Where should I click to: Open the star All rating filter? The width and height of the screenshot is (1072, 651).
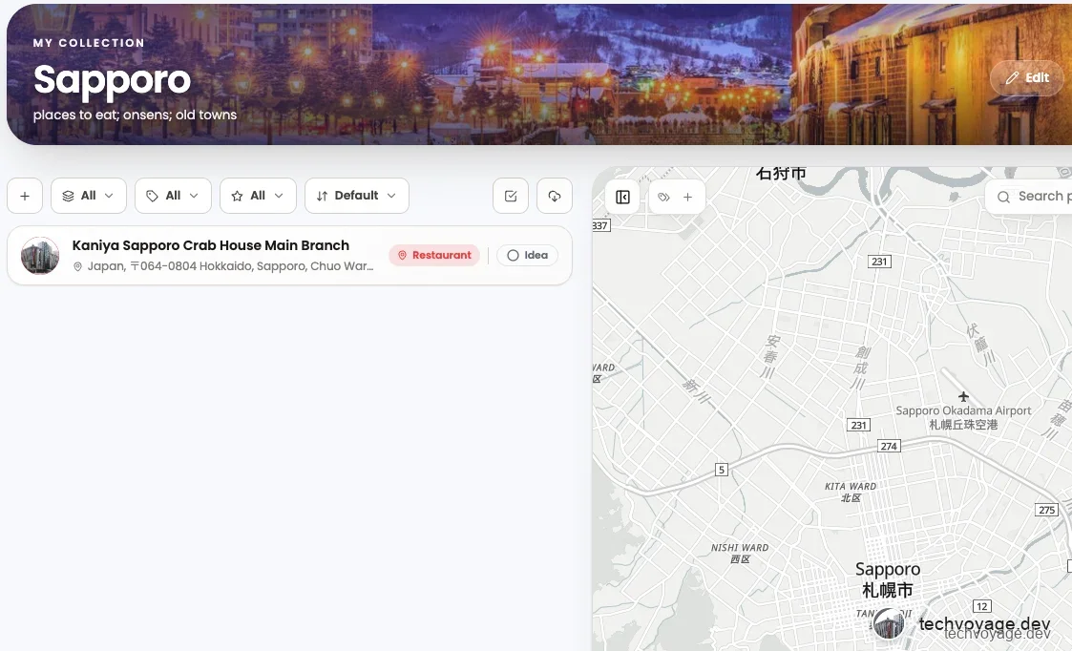click(x=258, y=197)
